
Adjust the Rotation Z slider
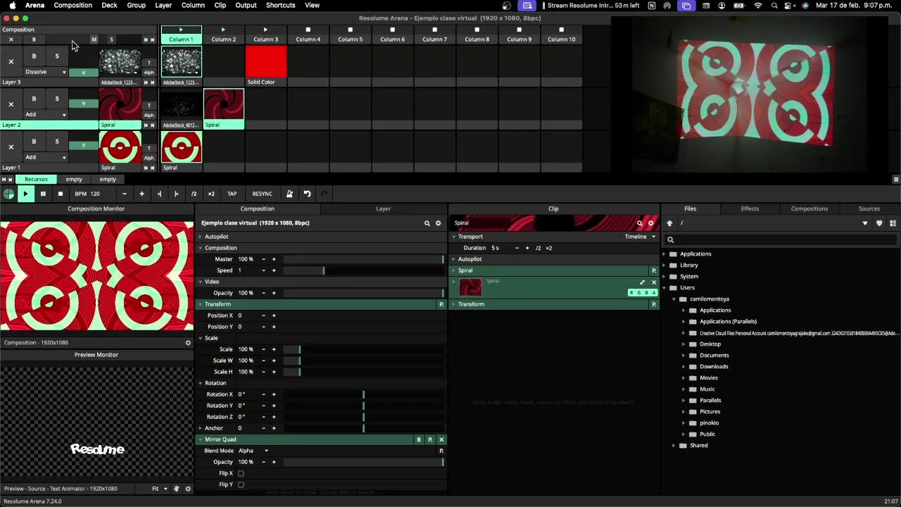[363, 417]
